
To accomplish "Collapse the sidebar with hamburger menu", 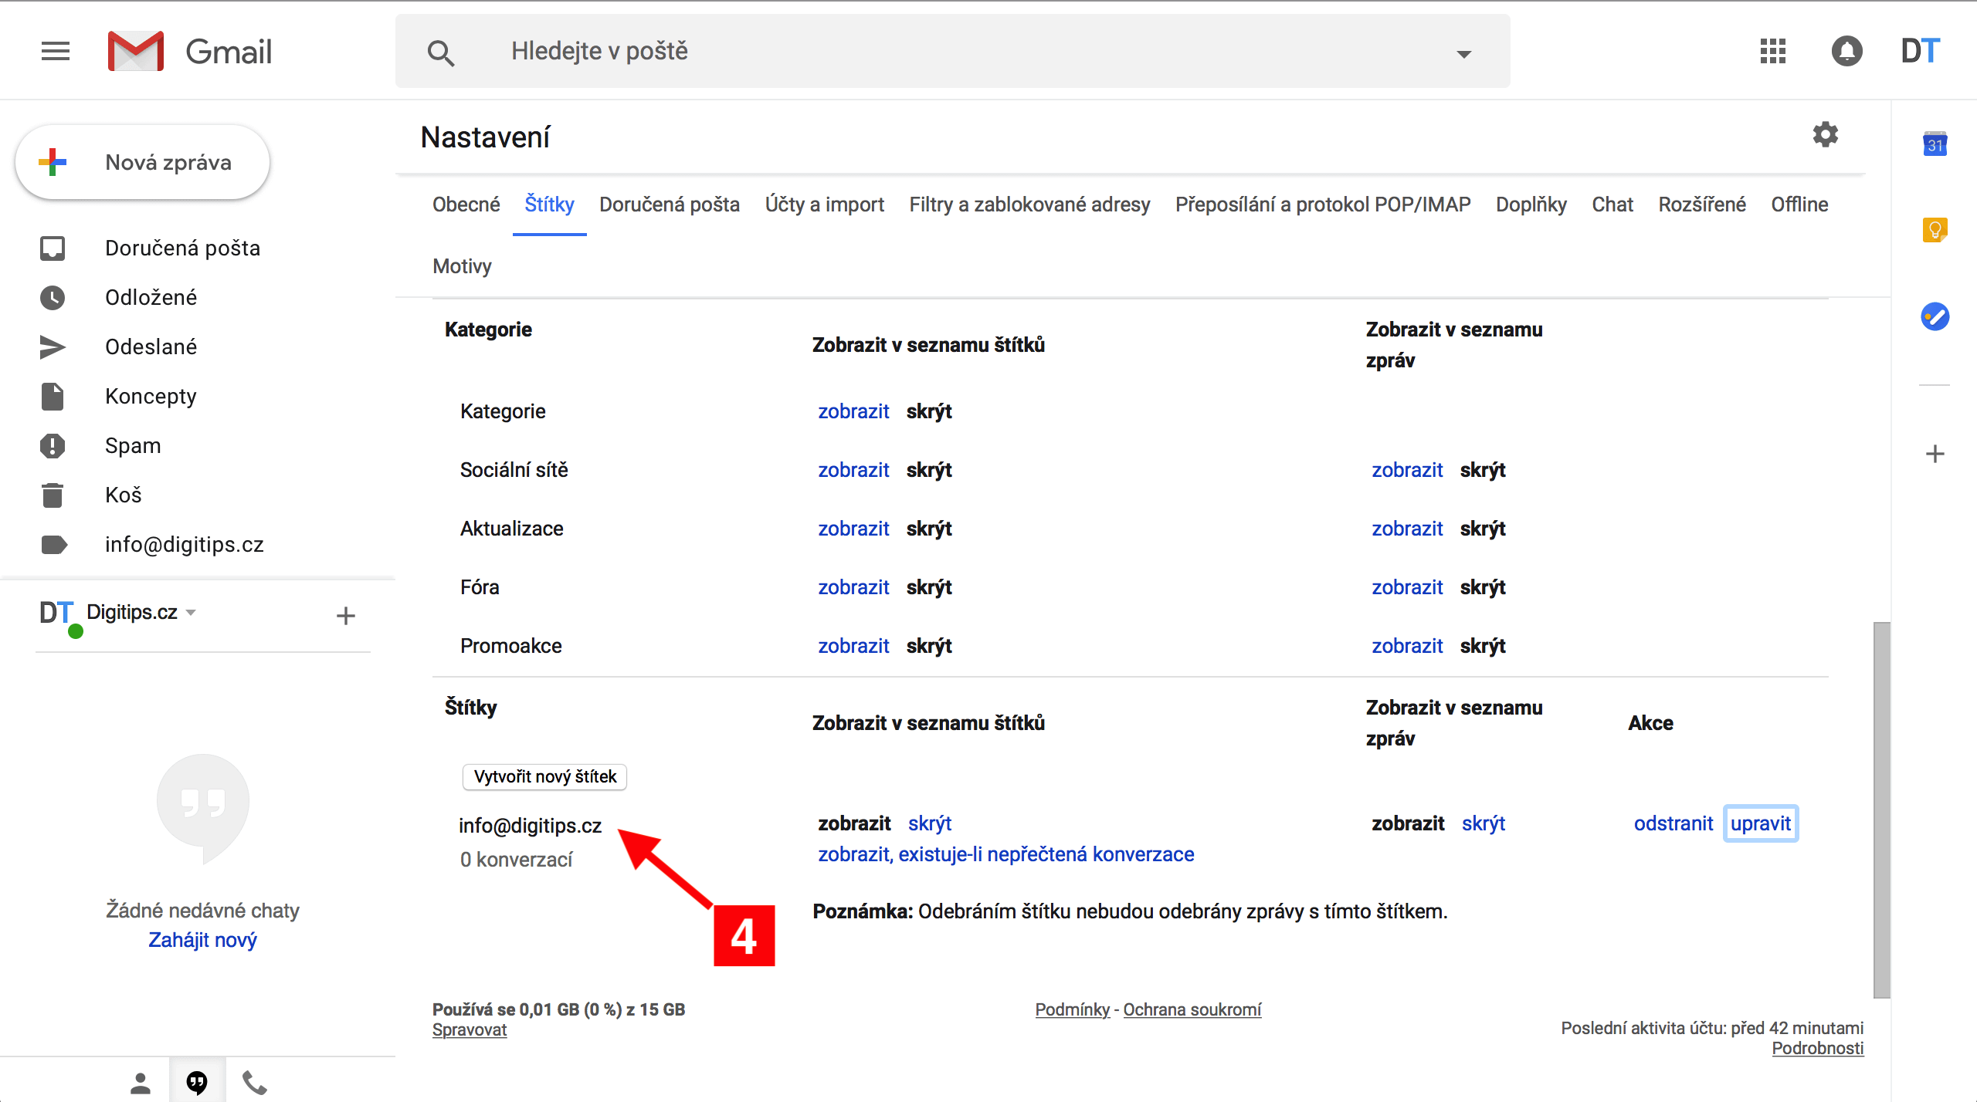I will click(x=55, y=51).
